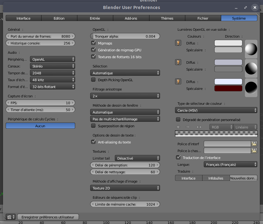
Task: Open the Thèmes tab
Action: 167,18
